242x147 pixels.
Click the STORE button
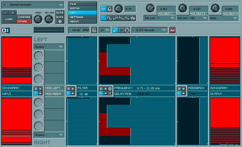pos(24,21)
